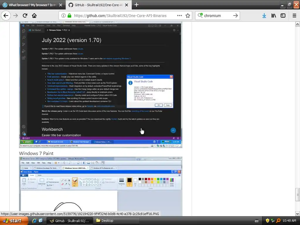Activate the GitHub taskbar button
This screenshot has width=300, height=225.
click(x=70, y=221)
